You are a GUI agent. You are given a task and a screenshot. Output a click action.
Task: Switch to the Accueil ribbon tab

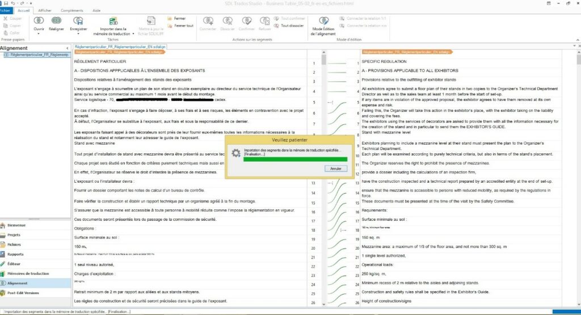click(23, 10)
